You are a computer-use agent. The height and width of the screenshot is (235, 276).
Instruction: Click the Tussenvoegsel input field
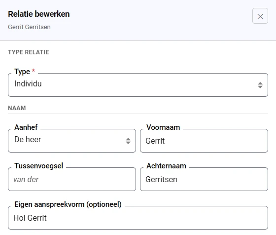[72, 179]
